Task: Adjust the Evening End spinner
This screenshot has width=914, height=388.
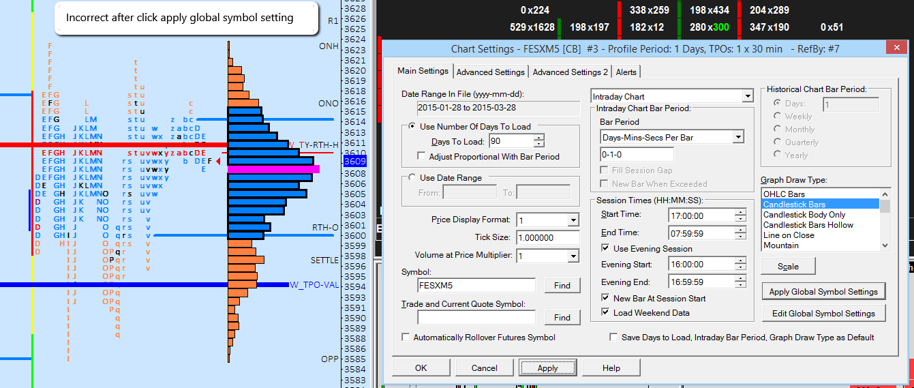Action: click(741, 282)
